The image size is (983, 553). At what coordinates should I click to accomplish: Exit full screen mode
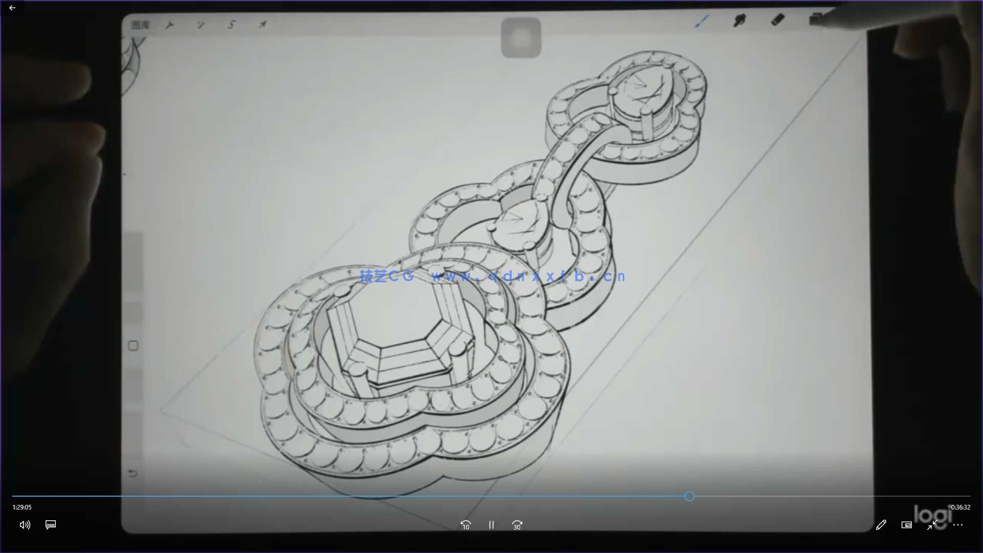(x=932, y=525)
